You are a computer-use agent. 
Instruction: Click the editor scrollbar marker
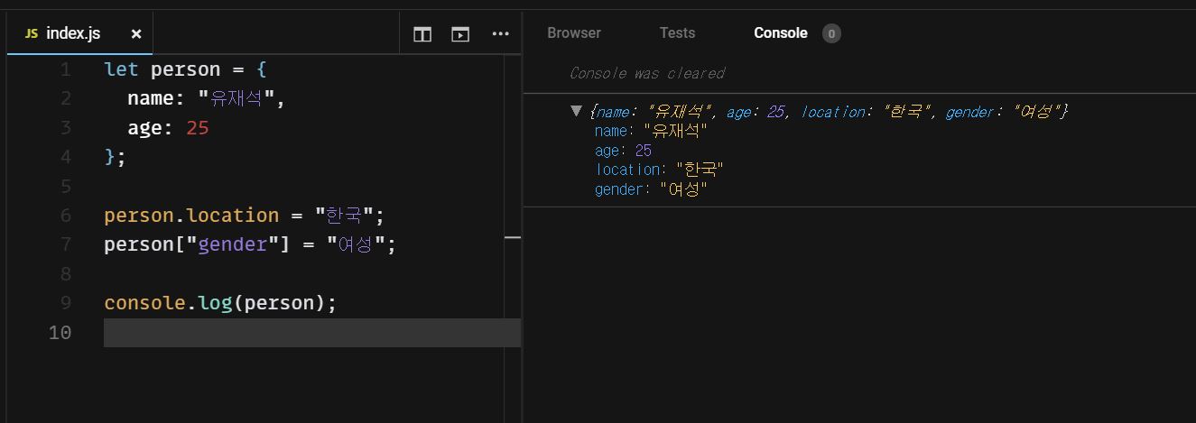513,237
